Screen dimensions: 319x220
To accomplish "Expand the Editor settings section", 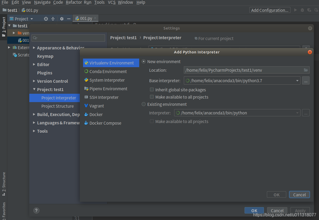I will coord(34,64).
